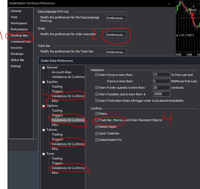The height and width of the screenshot is (189, 200).
Task: Select Triggers under Forex
Action: (x=57, y=163)
